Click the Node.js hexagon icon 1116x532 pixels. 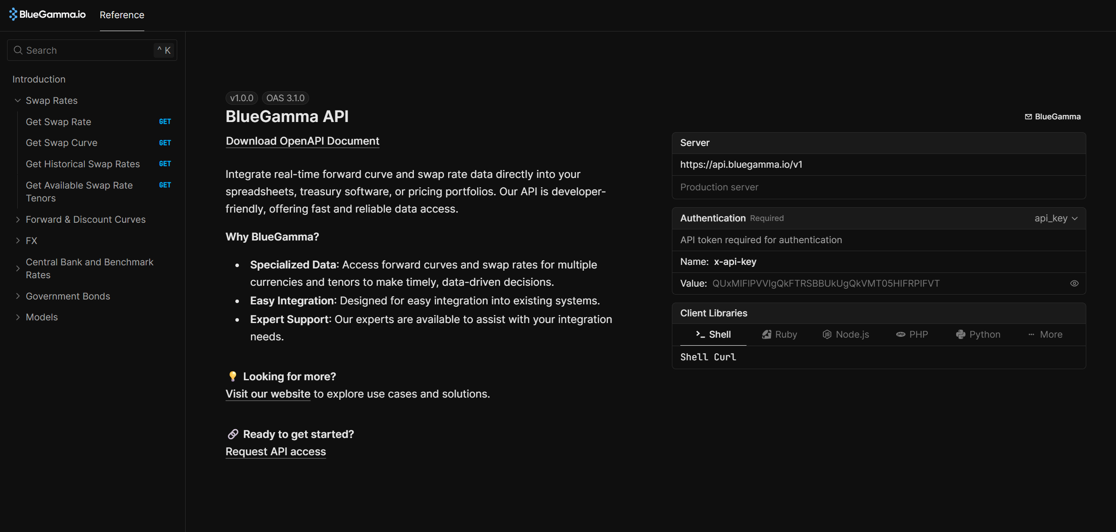click(x=826, y=335)
